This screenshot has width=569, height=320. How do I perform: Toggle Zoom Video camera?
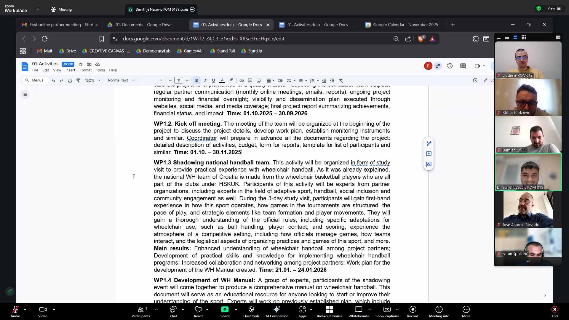coord(43,311)
